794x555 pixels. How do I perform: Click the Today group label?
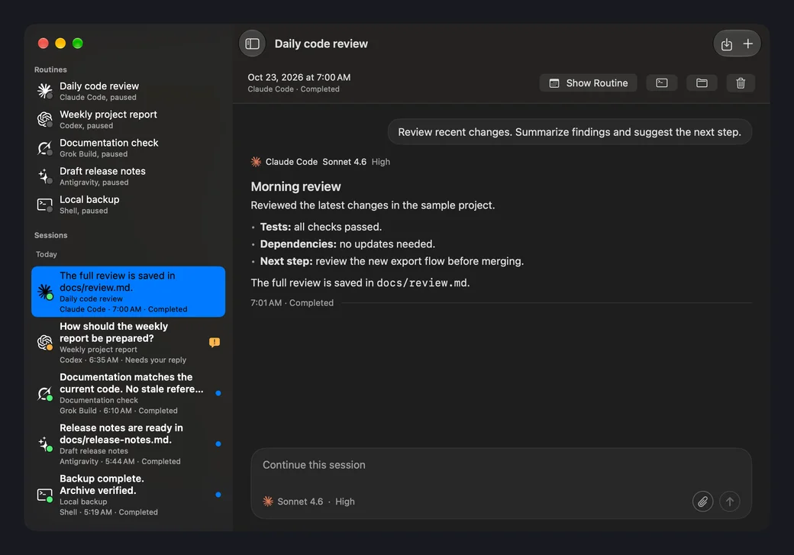point(46,254)
